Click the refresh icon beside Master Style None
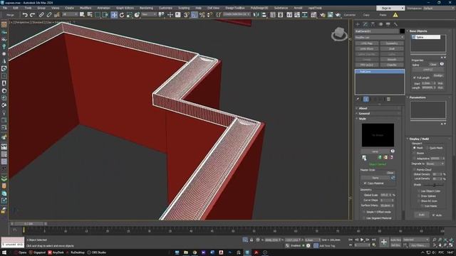456x256 pixels. point(393,178)
